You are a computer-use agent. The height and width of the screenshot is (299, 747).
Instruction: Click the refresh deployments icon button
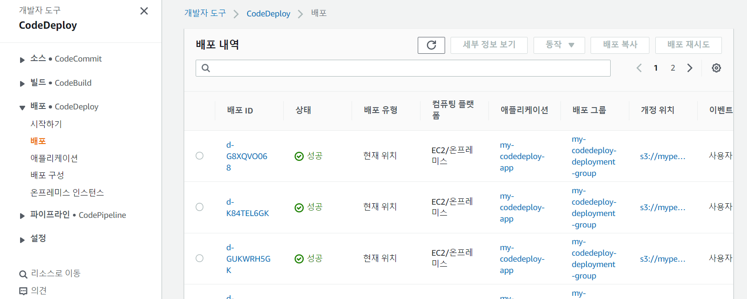click(431, 45)
